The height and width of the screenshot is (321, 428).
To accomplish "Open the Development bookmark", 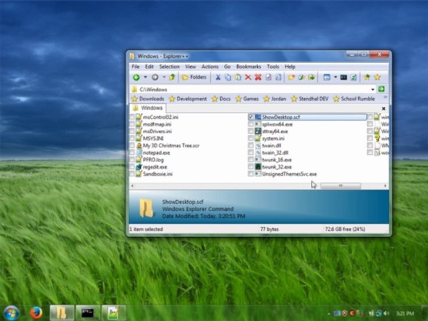I will pyautogui.click(x=188, y=99).
